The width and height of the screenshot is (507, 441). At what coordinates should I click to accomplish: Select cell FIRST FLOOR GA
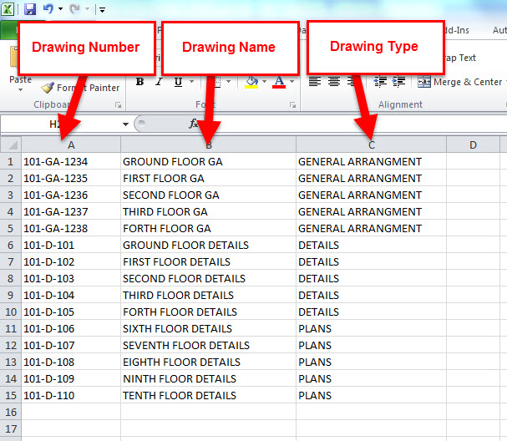tap(209, 178)
